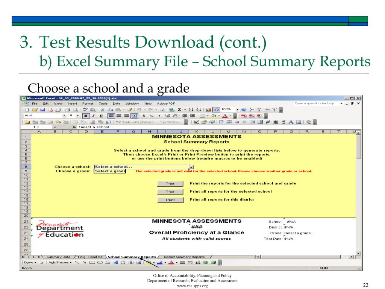Toggle Align Right button
The image size is (385, 289).
coord(126,116)
